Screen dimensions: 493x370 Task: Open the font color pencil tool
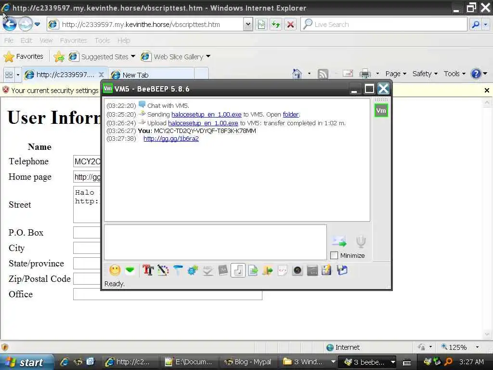tap(163, 270)
